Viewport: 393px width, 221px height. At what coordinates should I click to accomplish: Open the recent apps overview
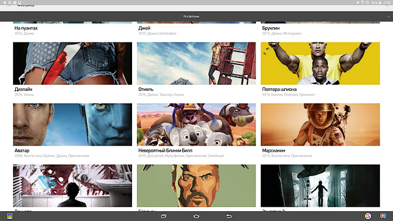164,216
